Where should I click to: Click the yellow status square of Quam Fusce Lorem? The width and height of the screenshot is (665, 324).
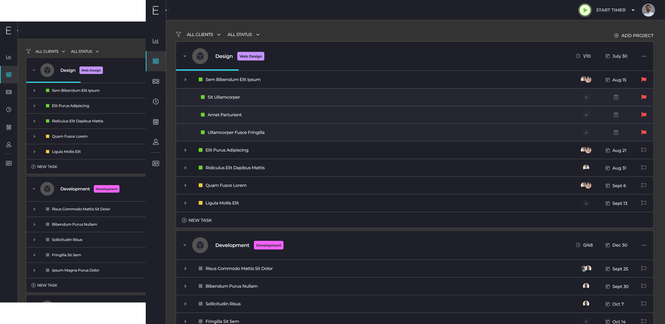point(200,185)
